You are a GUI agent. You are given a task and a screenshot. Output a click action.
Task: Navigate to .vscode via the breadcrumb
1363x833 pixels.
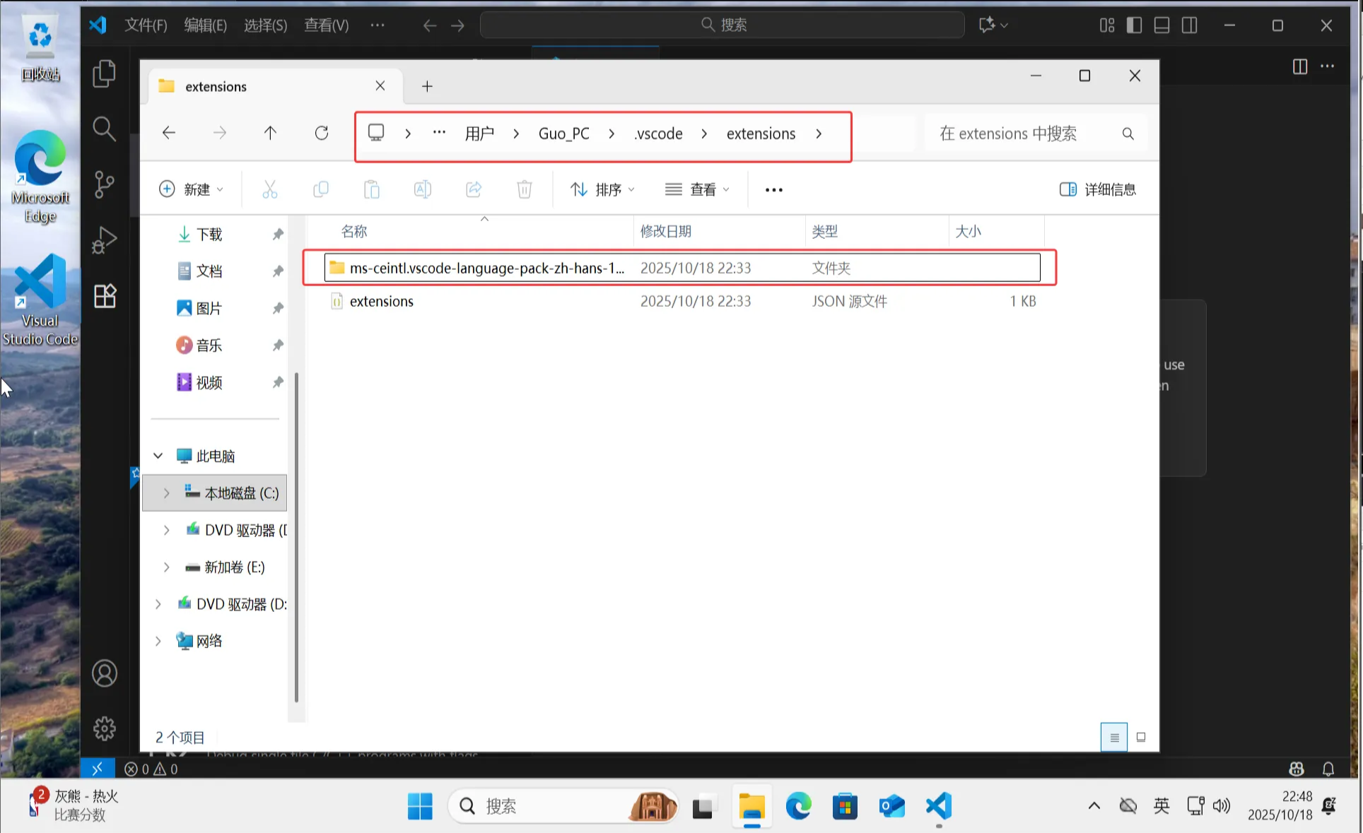pos(657,133)
